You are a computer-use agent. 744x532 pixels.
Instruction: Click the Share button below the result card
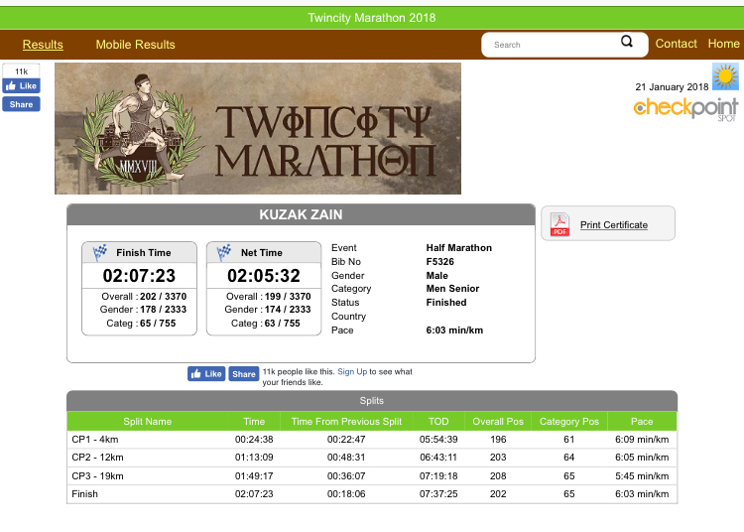pos(244,374)
